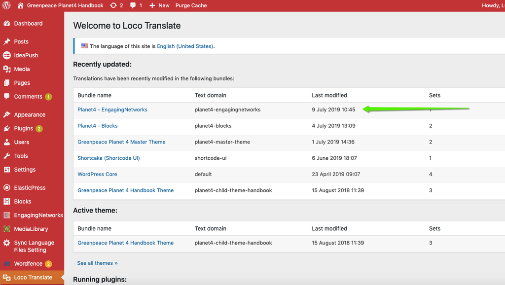This screenshot has width=505, height=285.
Task: Open the Media menu label
Action: coord(22,69)
